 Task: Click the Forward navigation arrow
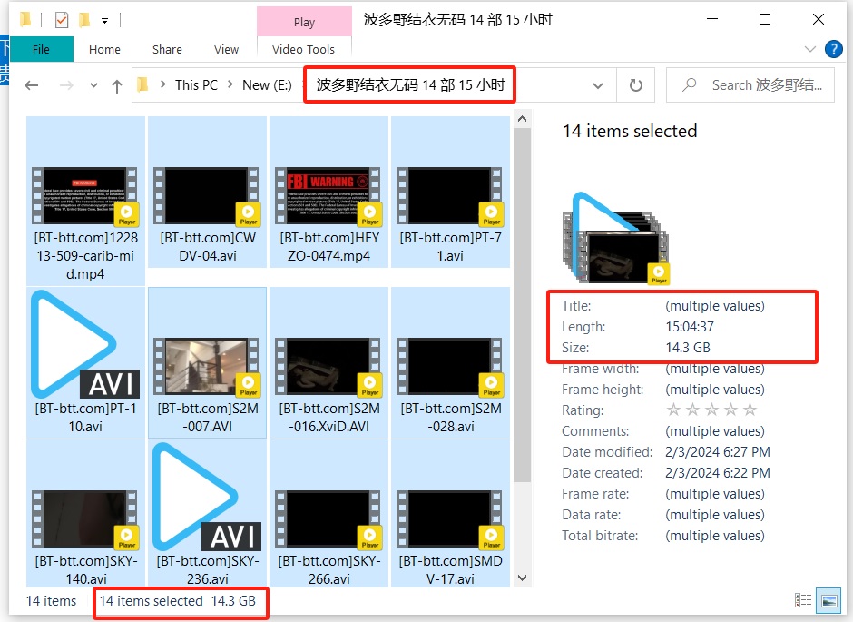pos(65,85)
